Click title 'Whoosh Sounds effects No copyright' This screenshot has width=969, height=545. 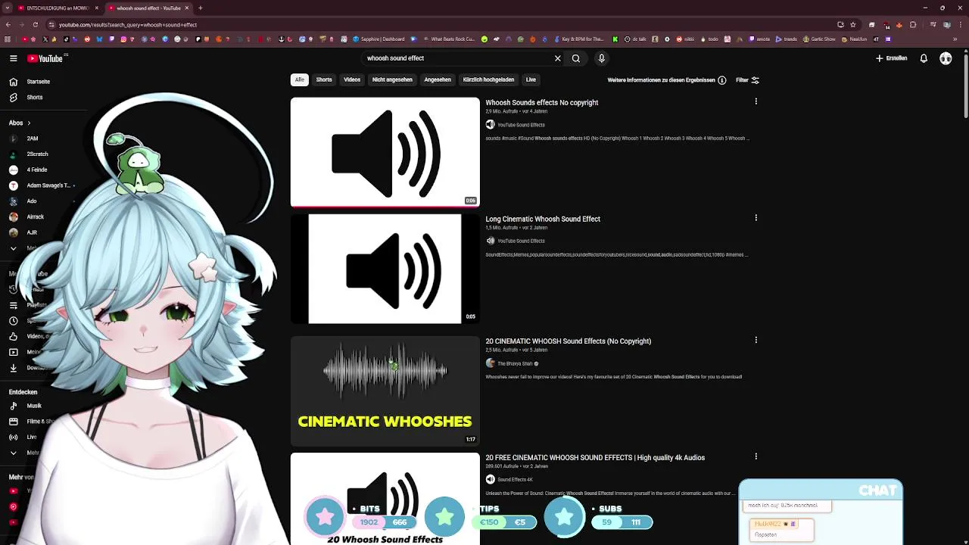[542, 103]
